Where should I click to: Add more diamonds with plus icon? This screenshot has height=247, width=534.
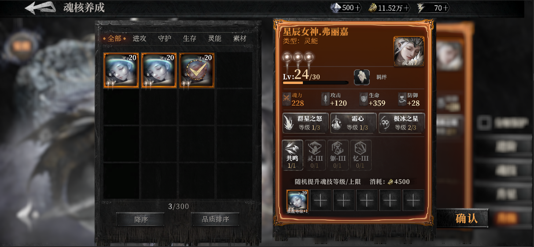coord(358,8)
